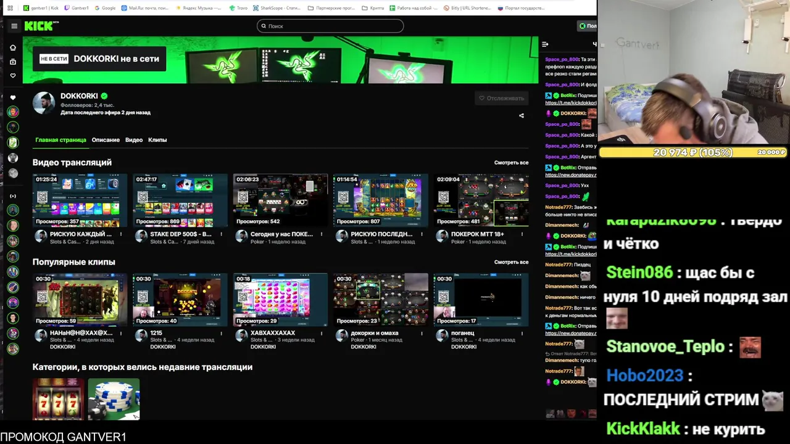Switch to the Клипы tab
The image size is (790, 444).
point(157,140)
